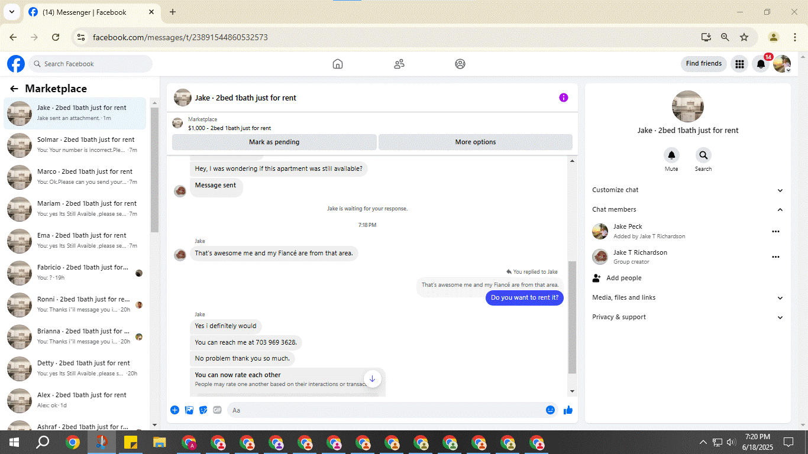Choose a sticker in composer
The image size is (808, 454).
click(x=203, y=410)
